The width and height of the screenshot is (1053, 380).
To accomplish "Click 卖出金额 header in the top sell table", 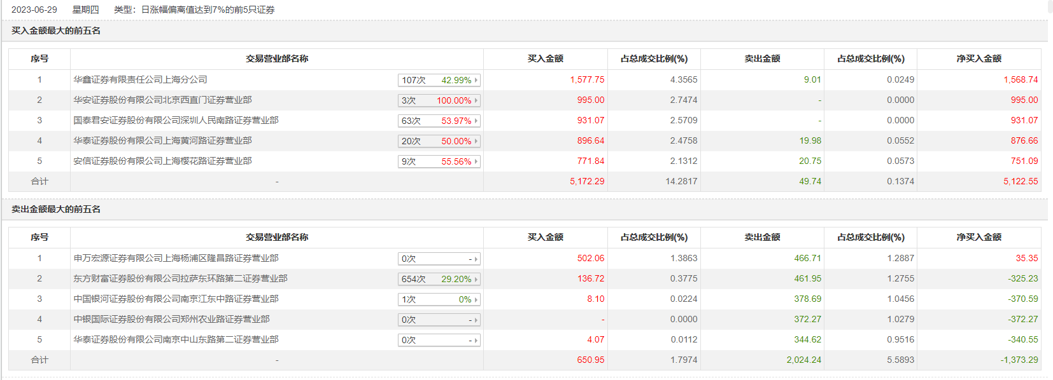I will click(x=762, y=237).
